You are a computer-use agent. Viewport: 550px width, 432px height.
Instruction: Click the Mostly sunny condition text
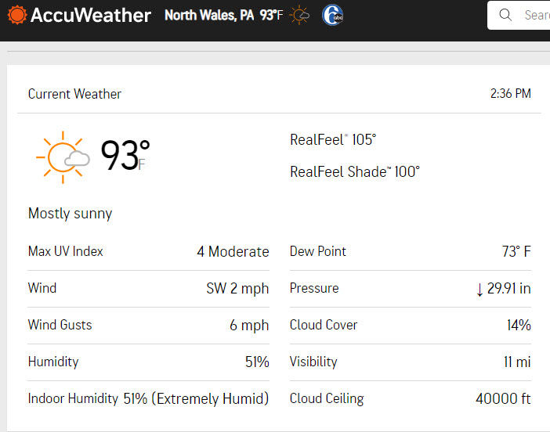(x=71, y=214)
